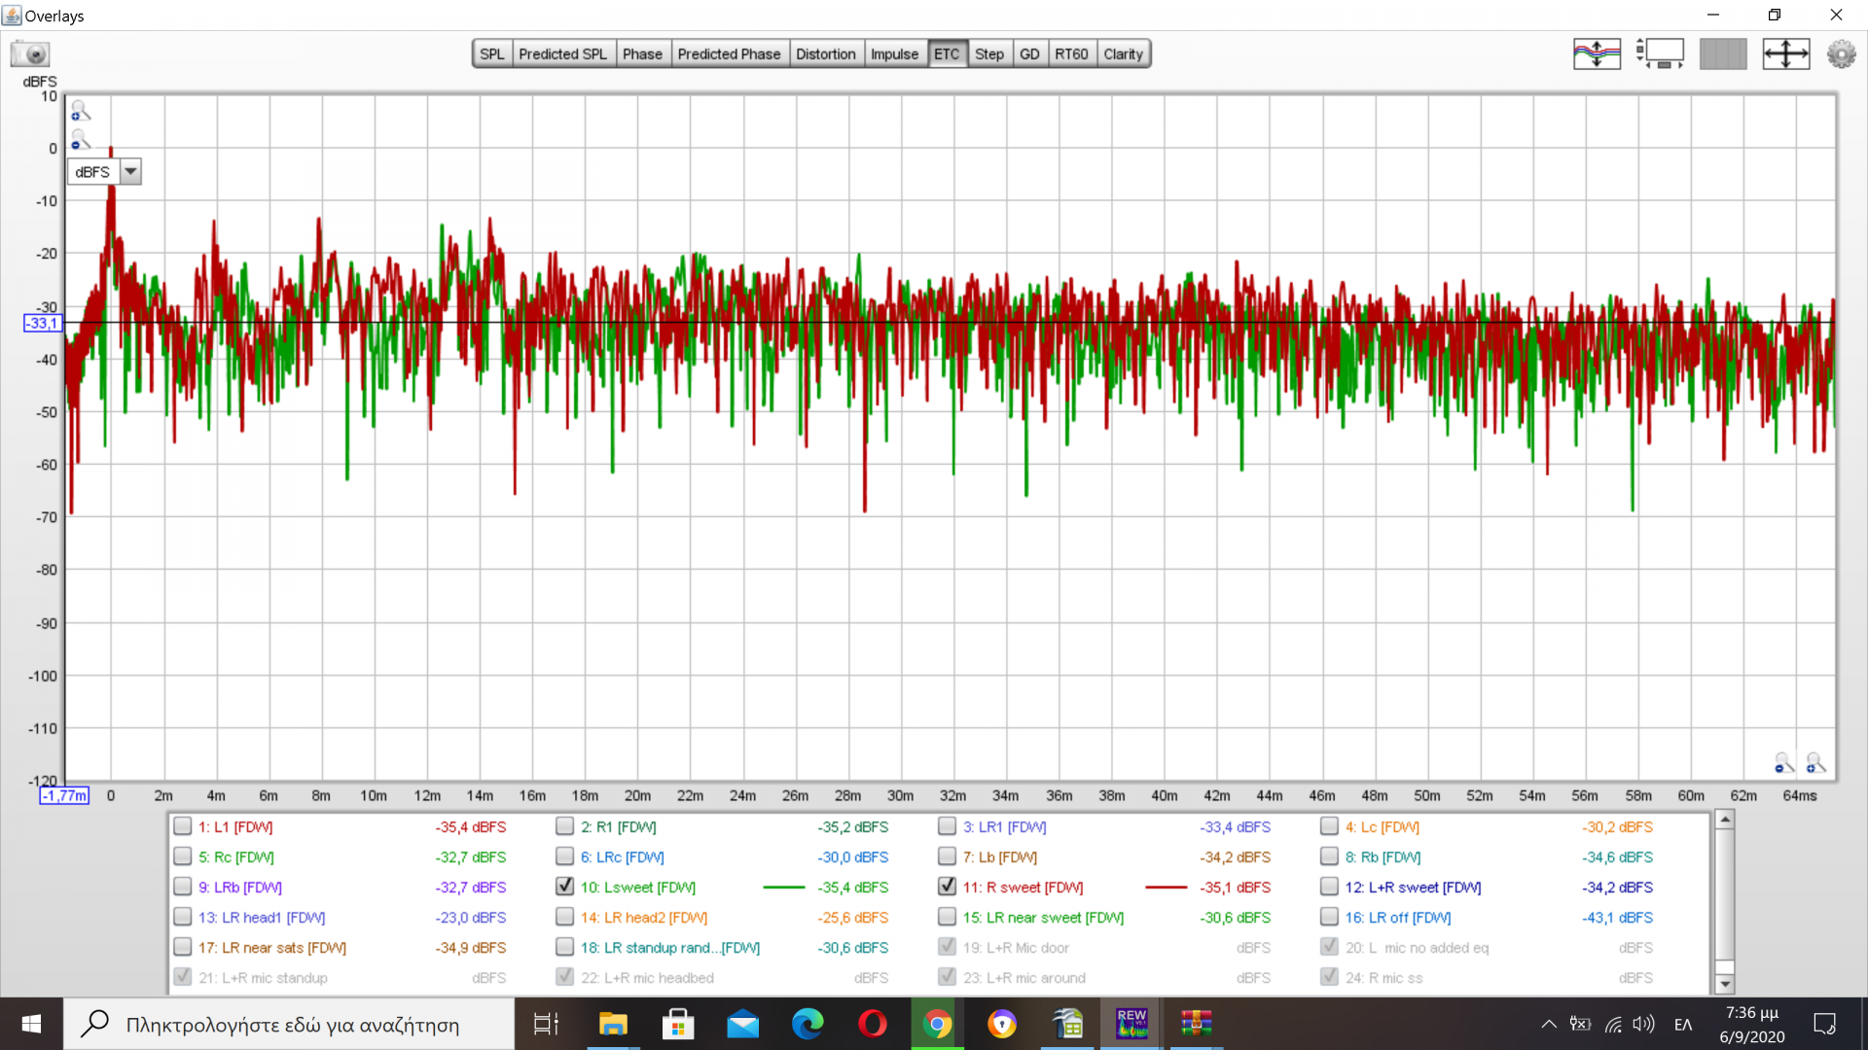Open graph settings gear icon
The width and height of the screenshot is (1868, 1050).
click(1841, 53)
